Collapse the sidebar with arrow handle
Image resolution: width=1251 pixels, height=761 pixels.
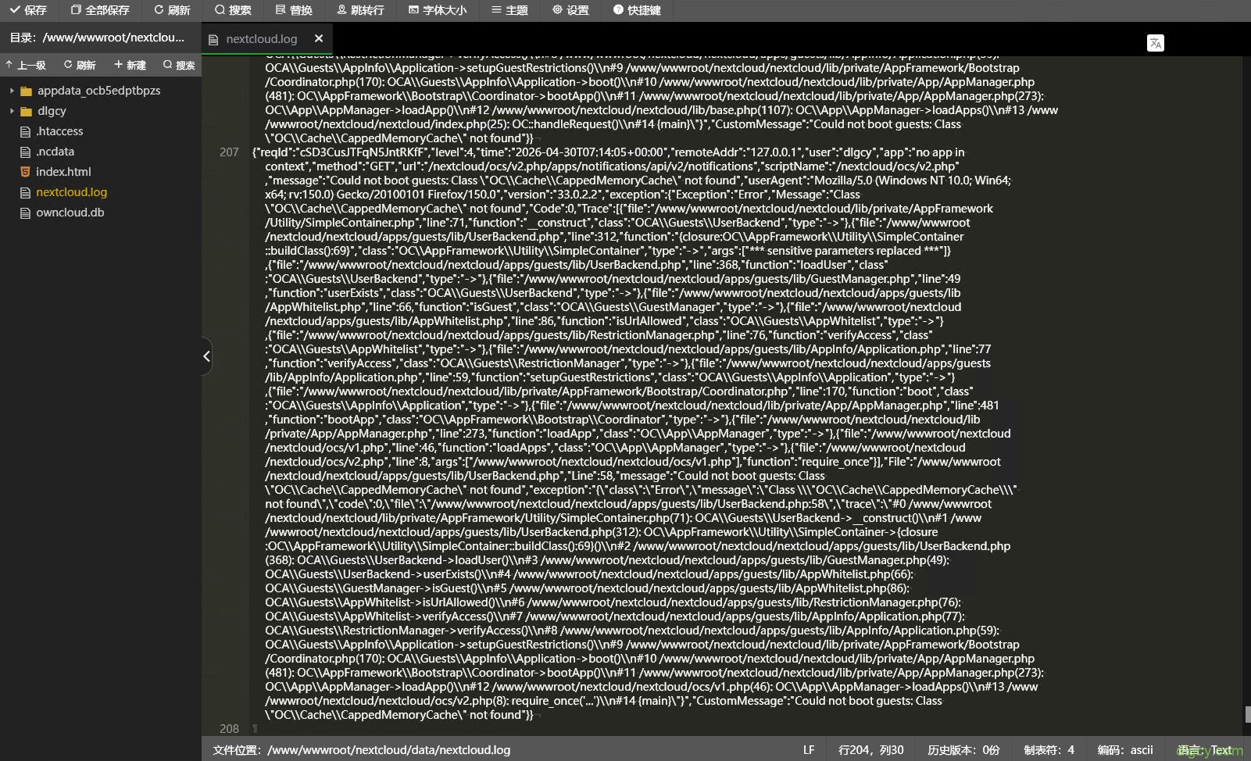pos(206,356)
